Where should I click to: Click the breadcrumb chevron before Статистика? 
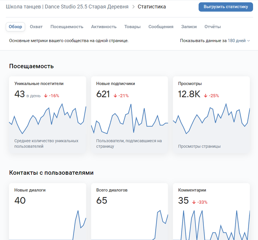pos(133,7)
